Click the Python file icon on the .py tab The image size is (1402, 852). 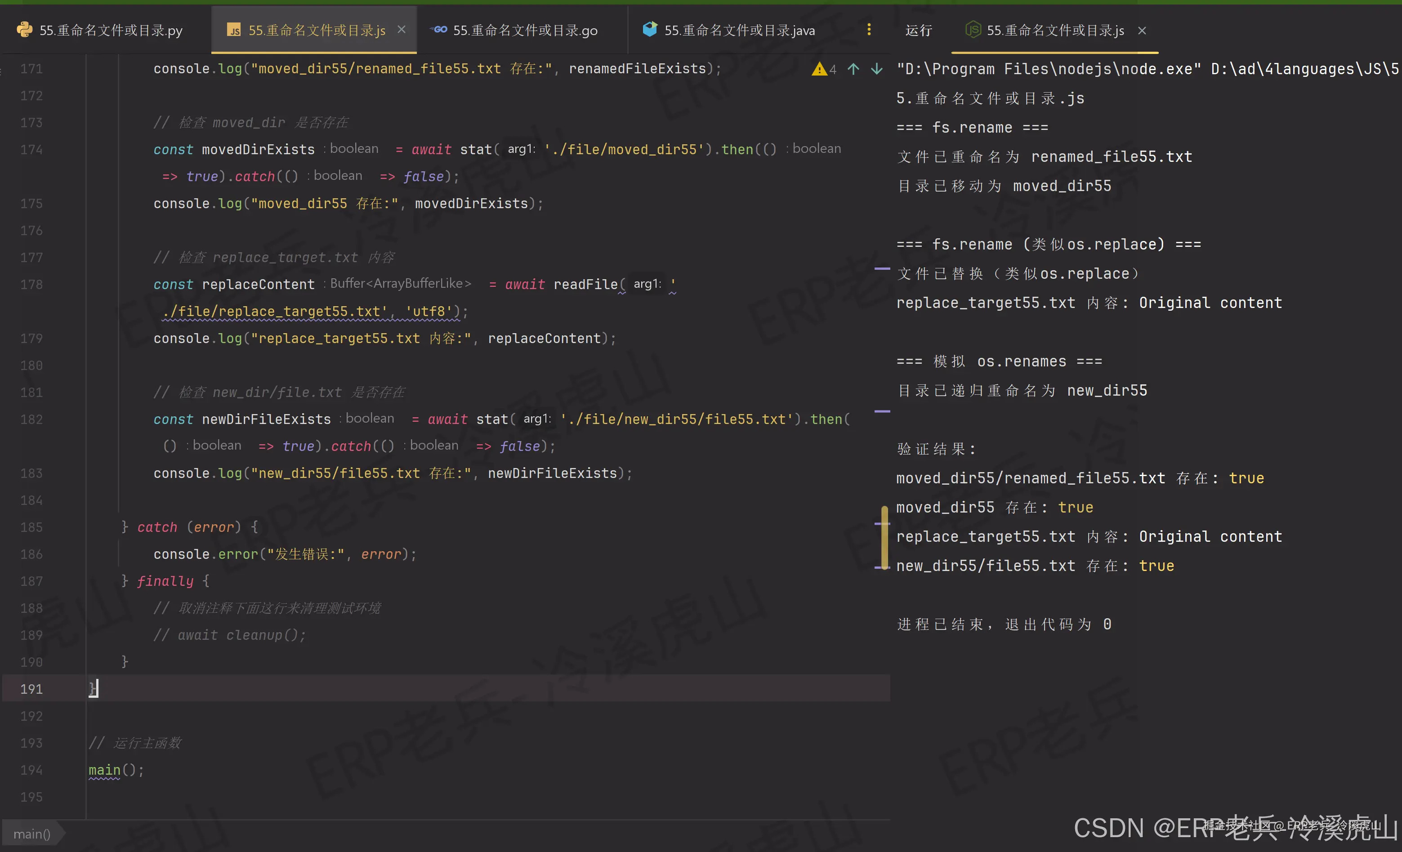(x=24, y=30)
